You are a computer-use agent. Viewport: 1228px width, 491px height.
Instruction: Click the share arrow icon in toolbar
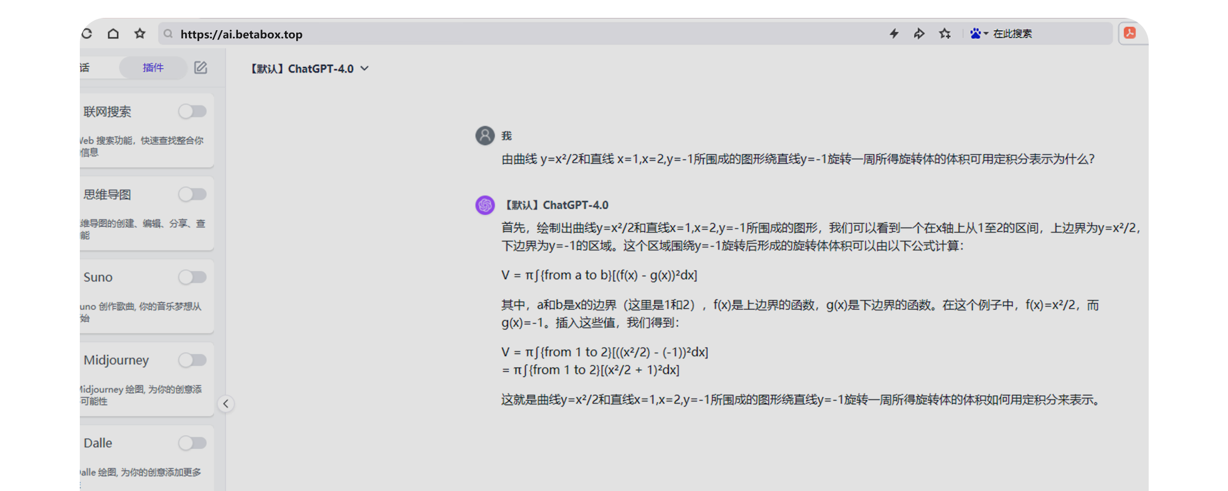(919, 34)
